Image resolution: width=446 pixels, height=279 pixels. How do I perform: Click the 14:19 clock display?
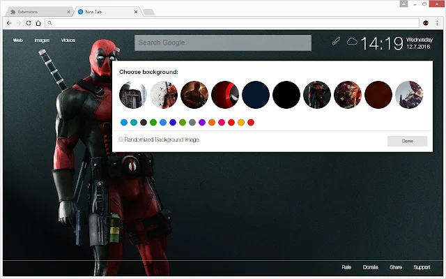point(382,43)
